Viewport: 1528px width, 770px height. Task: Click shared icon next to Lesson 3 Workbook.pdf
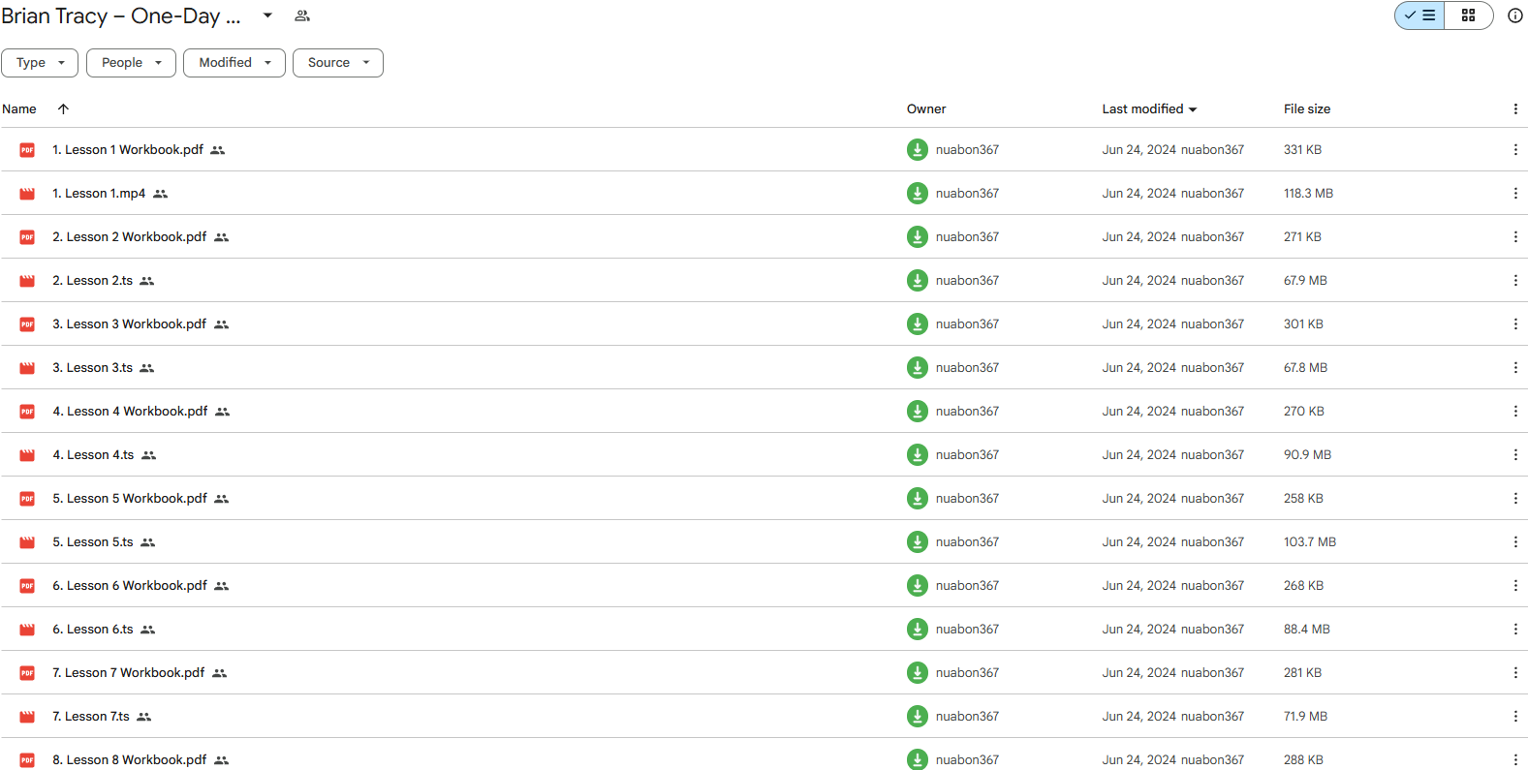point(222,324)
